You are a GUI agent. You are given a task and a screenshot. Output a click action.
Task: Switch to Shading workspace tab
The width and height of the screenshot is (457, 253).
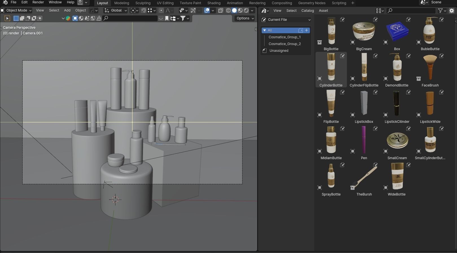tap(214, 3)
